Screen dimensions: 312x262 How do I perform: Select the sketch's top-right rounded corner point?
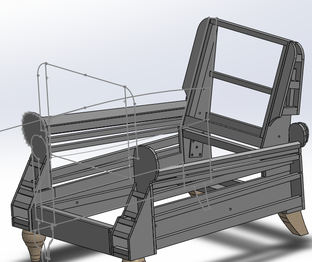click(125, 87)
